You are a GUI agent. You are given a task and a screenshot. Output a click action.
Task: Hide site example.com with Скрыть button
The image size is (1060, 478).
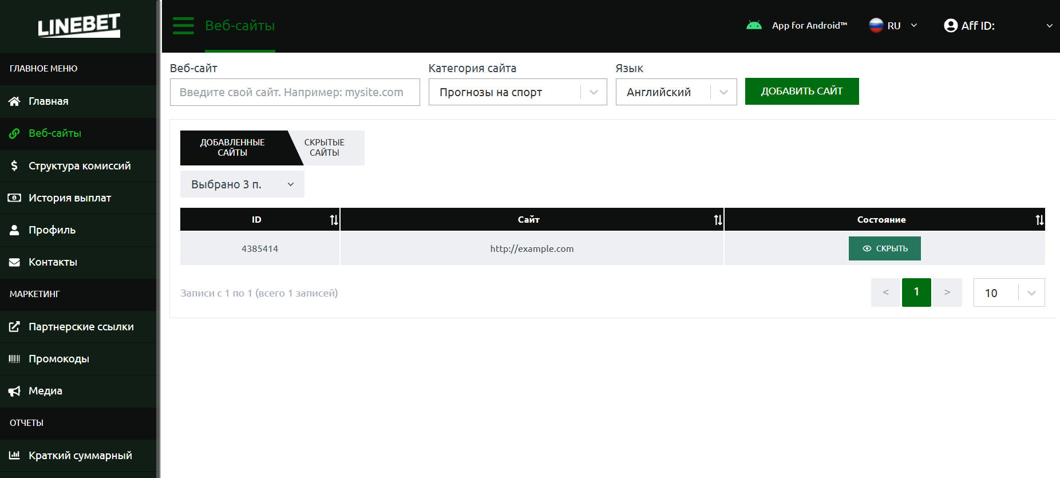(x=884, y=248)
